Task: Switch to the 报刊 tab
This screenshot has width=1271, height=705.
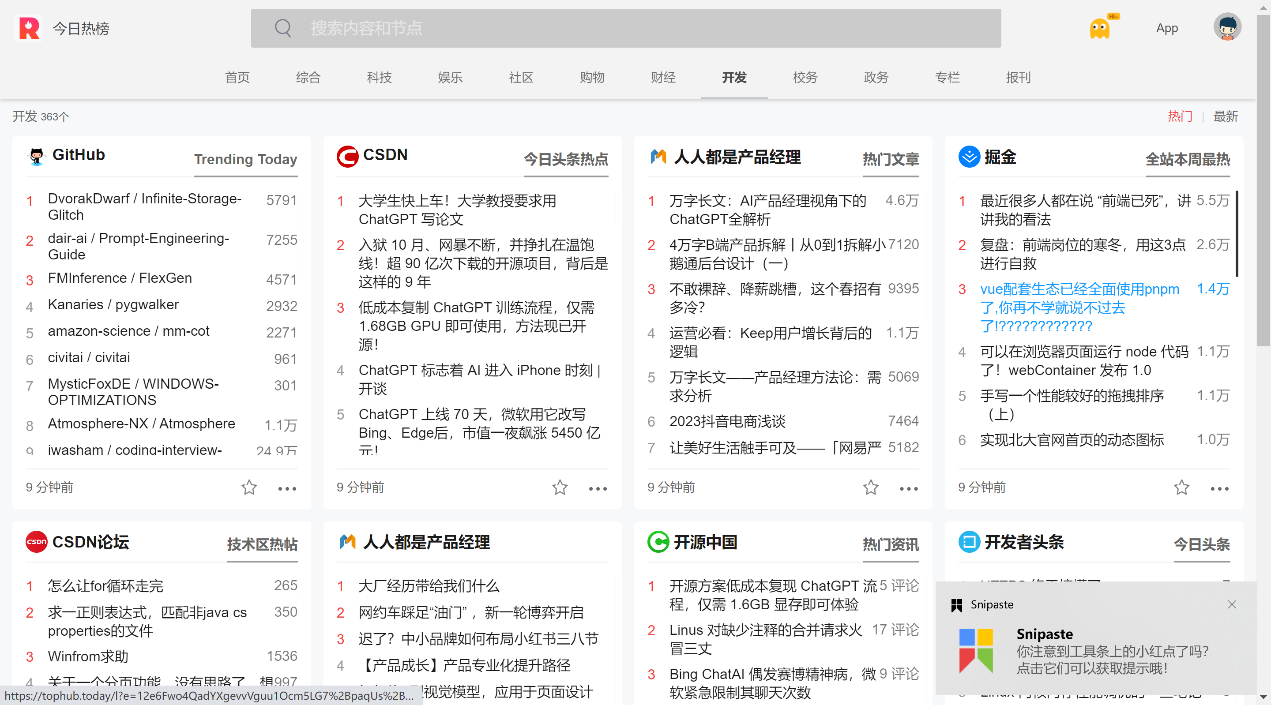Action: (x=1019, y=77)
